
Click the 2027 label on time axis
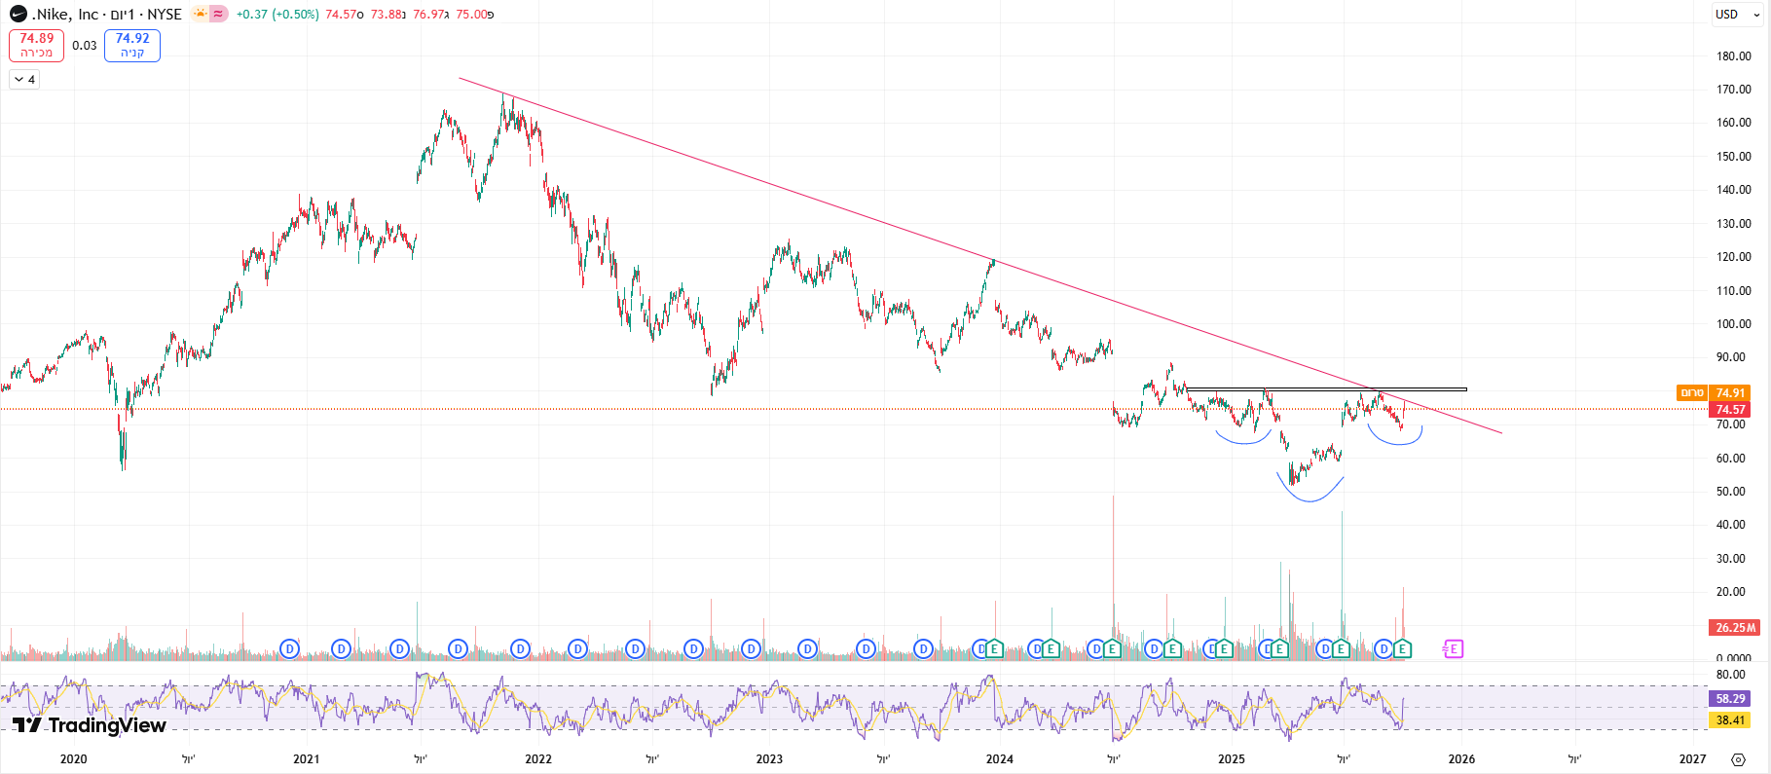point(1692,759)
